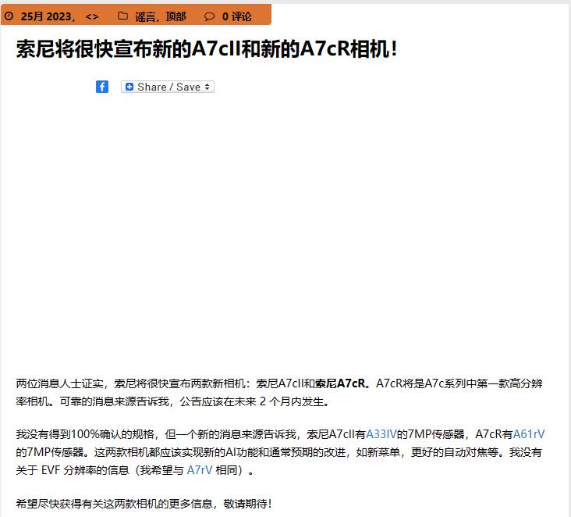The height and width of the screenshot is (517, 571).
Task: Click the 25月 2023 post date
Action: pos(46,16)
